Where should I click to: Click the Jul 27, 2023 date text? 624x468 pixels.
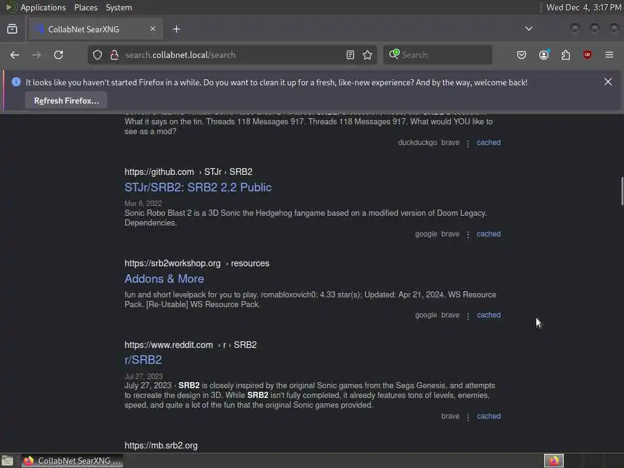[x=144, y=376]
